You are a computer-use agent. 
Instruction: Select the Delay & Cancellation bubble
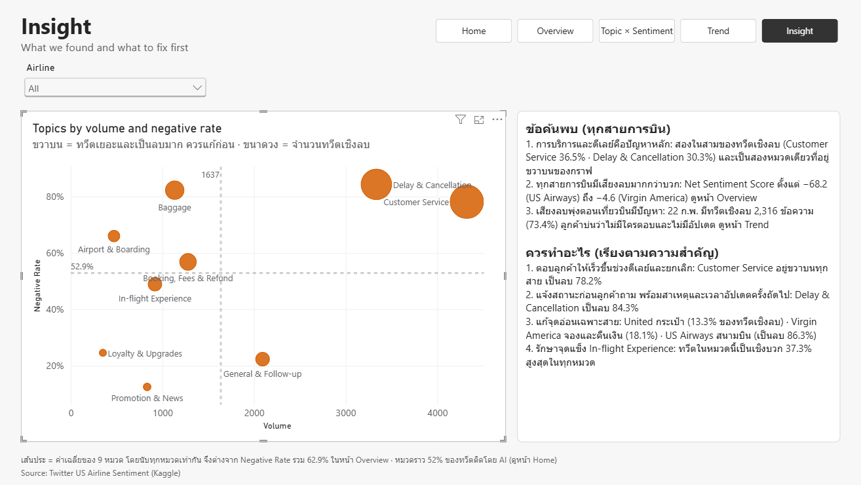pos(376,184)
